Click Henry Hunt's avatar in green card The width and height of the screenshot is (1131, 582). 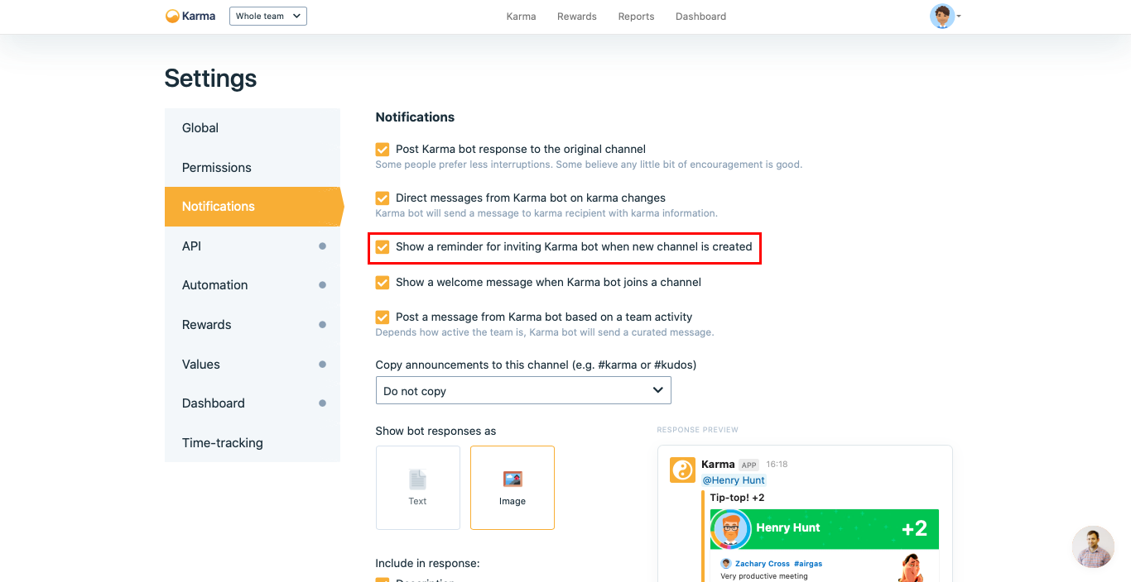point(731,529)
